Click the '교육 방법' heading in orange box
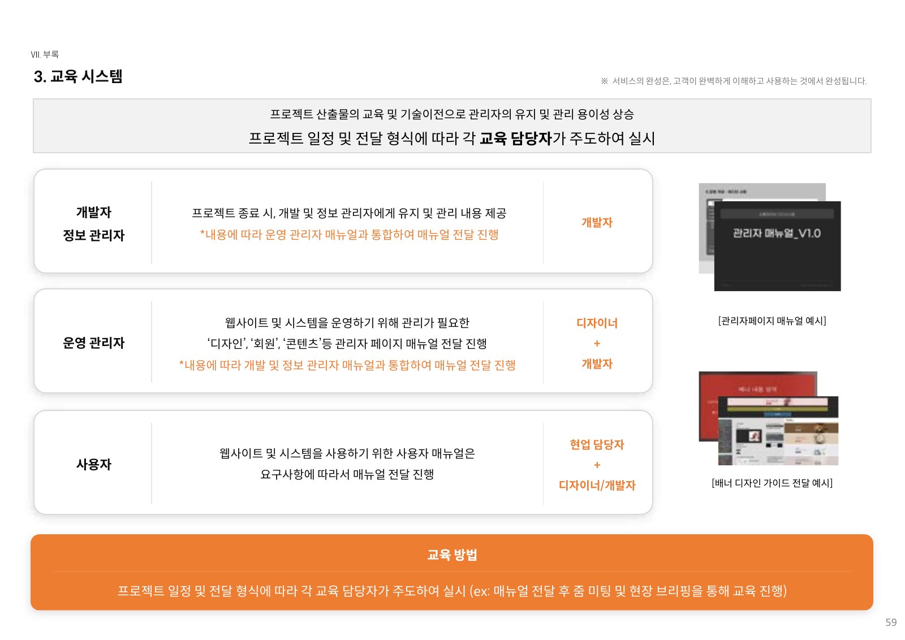 (452, 555)
